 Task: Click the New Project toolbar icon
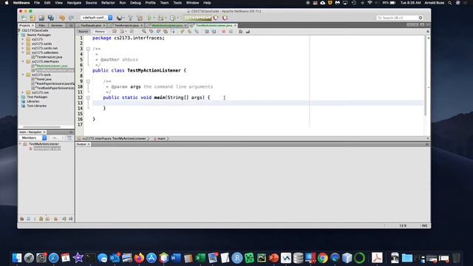click(x=33, y=18)
